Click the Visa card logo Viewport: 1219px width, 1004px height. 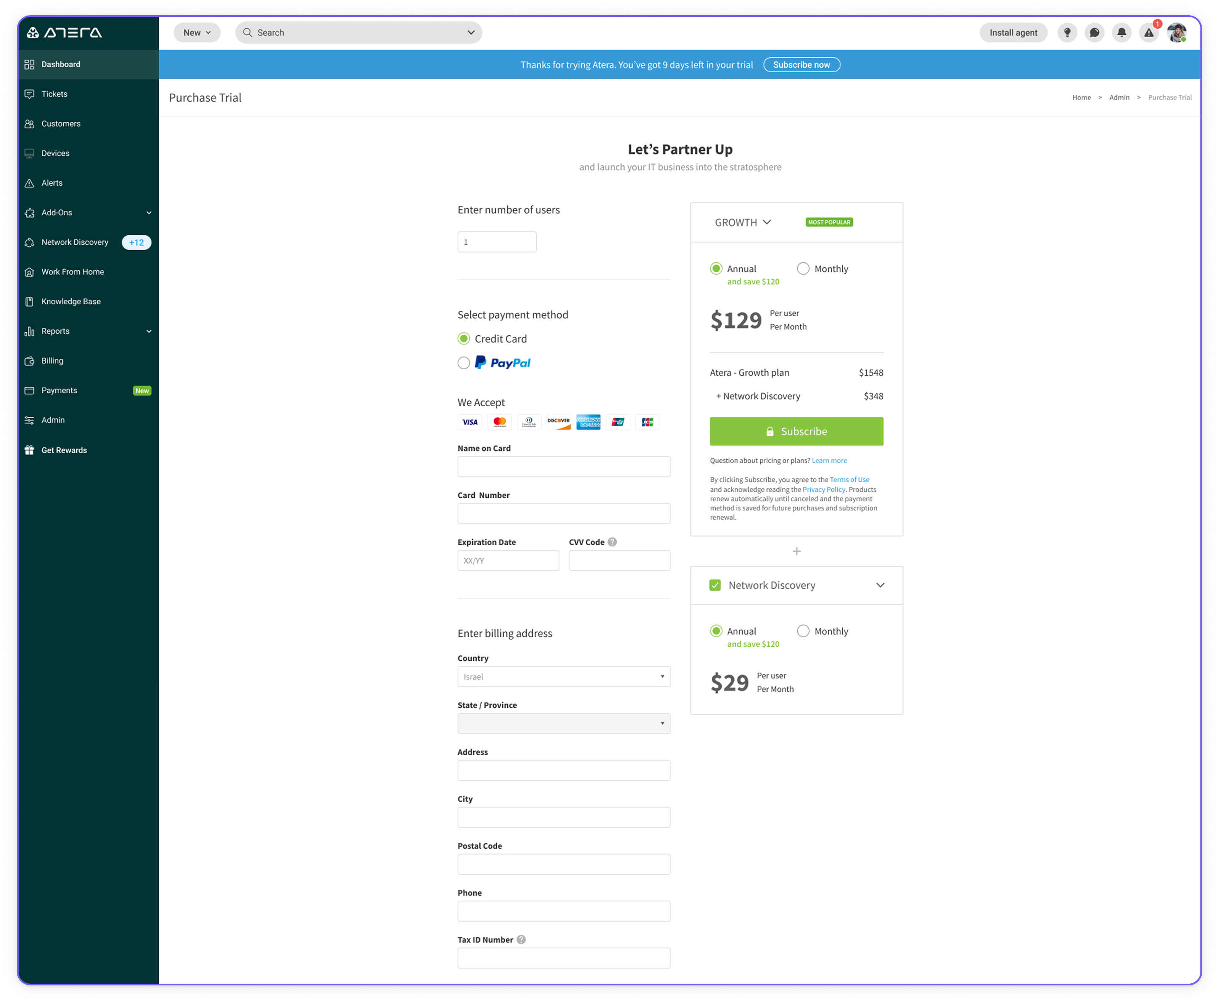pyautogui.click(x=469, y=422)
